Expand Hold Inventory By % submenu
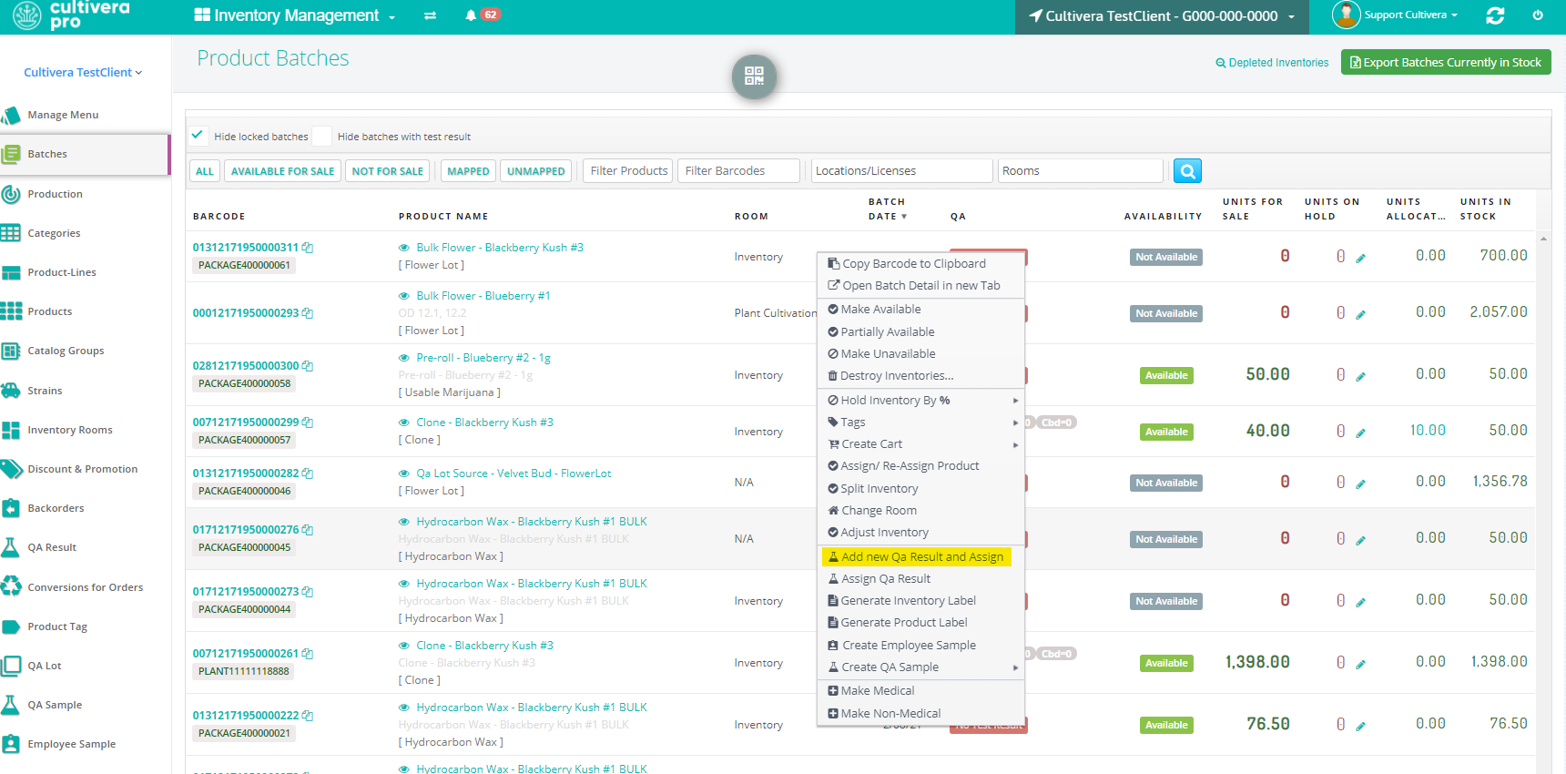This screenshot has width=1566, height=774. tap(921, 400)
